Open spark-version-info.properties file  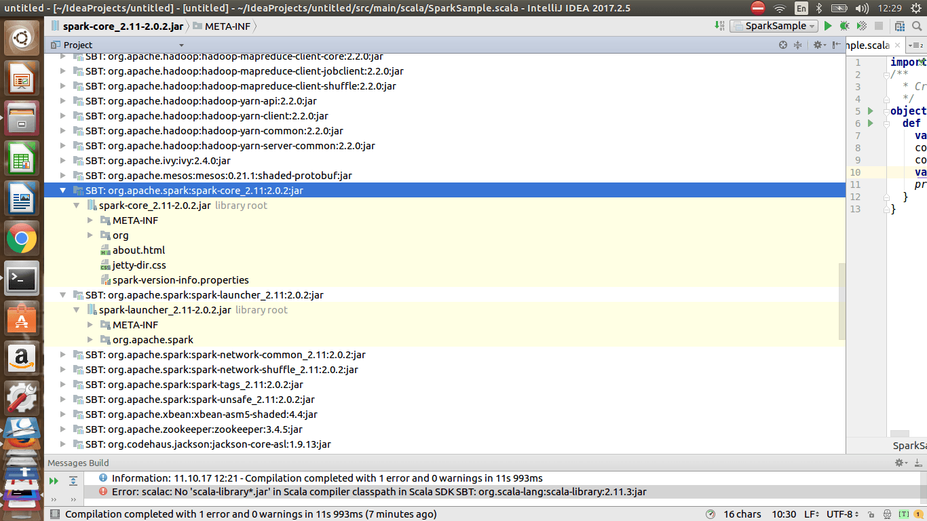(181, 280)
